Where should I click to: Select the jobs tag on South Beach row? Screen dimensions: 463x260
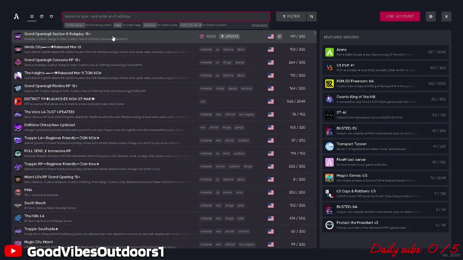pyautogui.click(x=241, y=205)
